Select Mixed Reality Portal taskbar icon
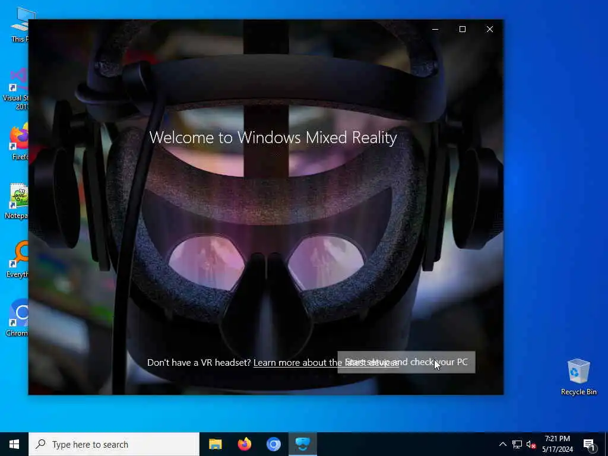This screenshot has width=608, height=456. [303, 444]
